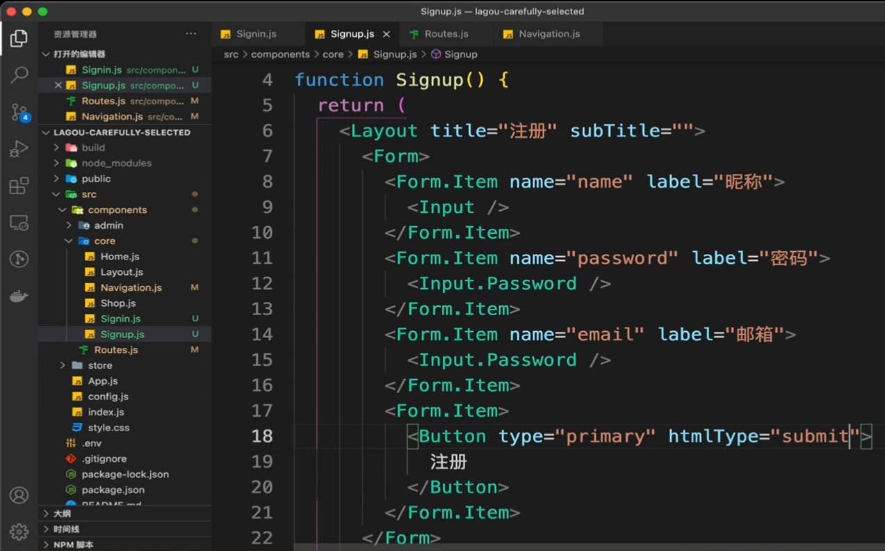Open the Remote Explorer icon
This screenshot has height=551, width=885.
[19, 223]
